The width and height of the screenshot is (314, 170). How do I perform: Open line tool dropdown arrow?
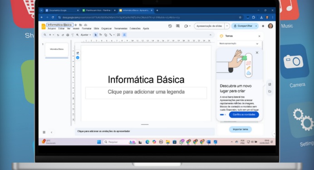coord(114,35)
